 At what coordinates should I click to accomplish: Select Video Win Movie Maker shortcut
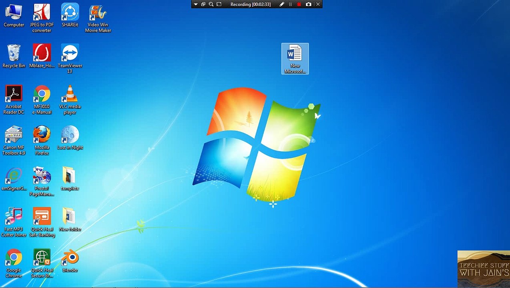coord(98,18)
